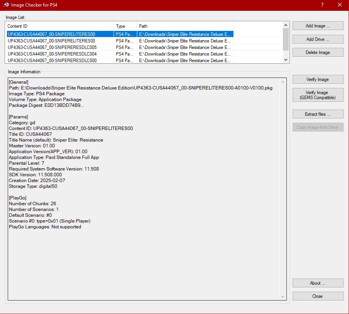Viewport: 349px width, 314px height.
Task: Open the About dialog
Action: click(318, 283)
